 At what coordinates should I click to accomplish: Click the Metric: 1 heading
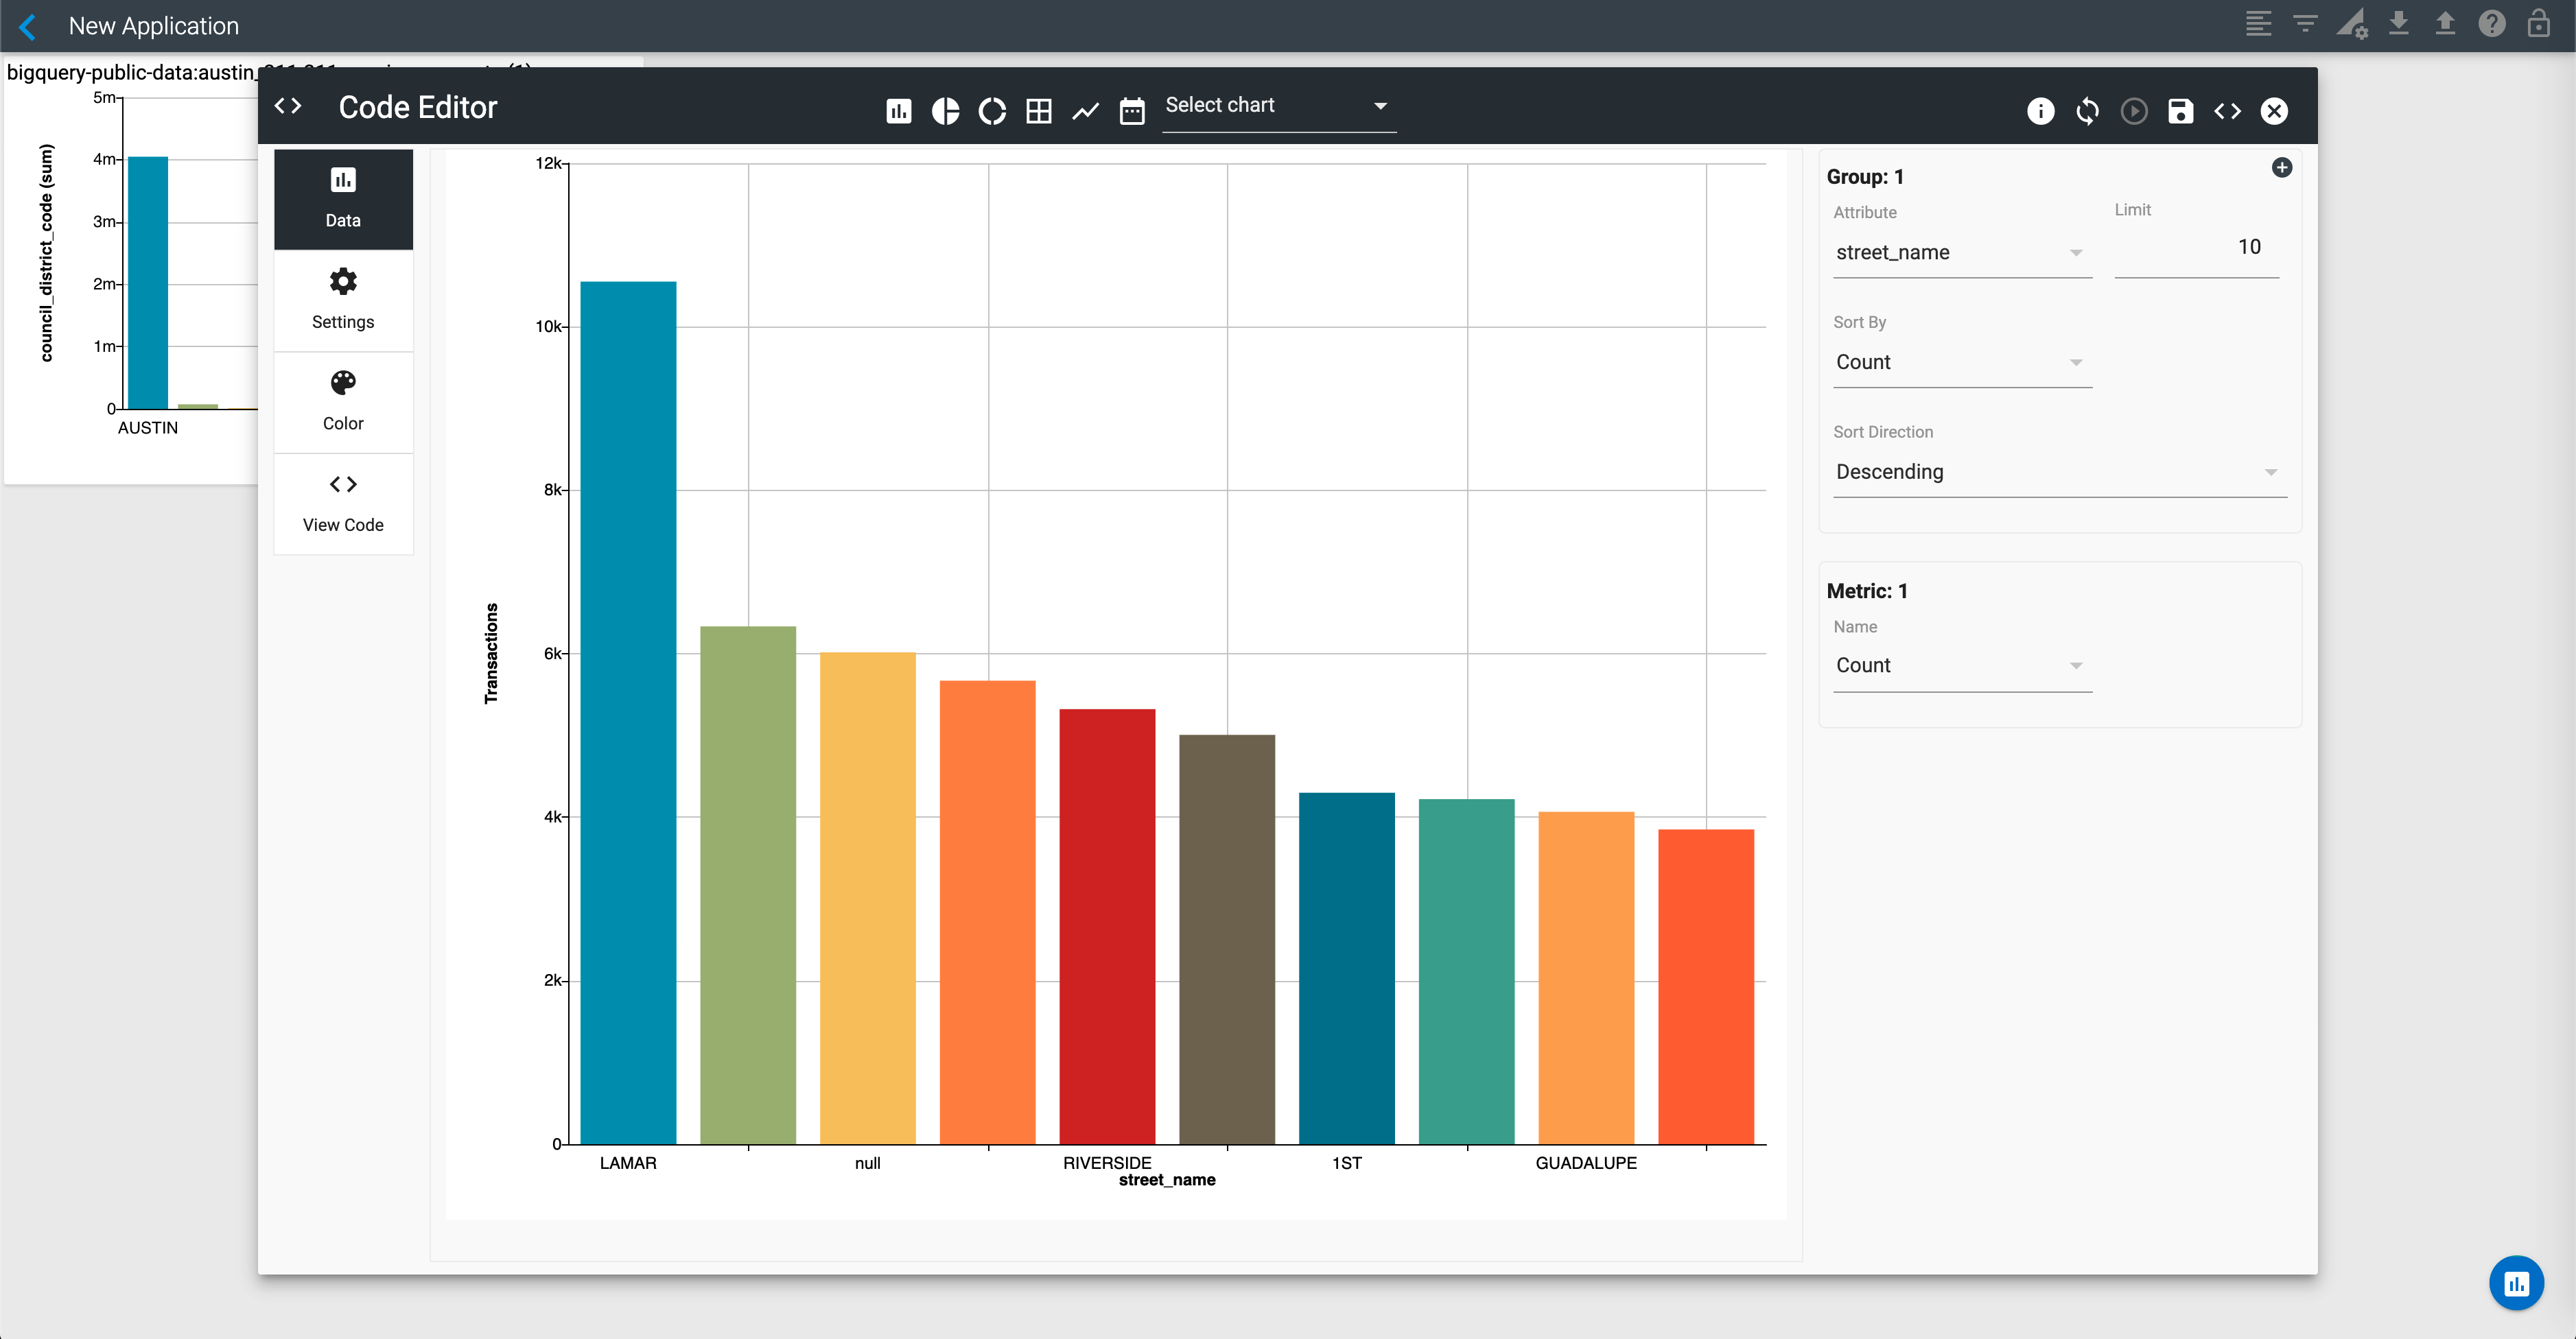click(1867, 591)
